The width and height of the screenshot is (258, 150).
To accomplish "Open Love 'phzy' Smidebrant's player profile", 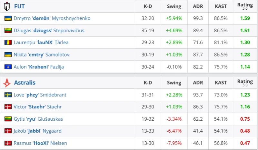I will pos(40,95).
